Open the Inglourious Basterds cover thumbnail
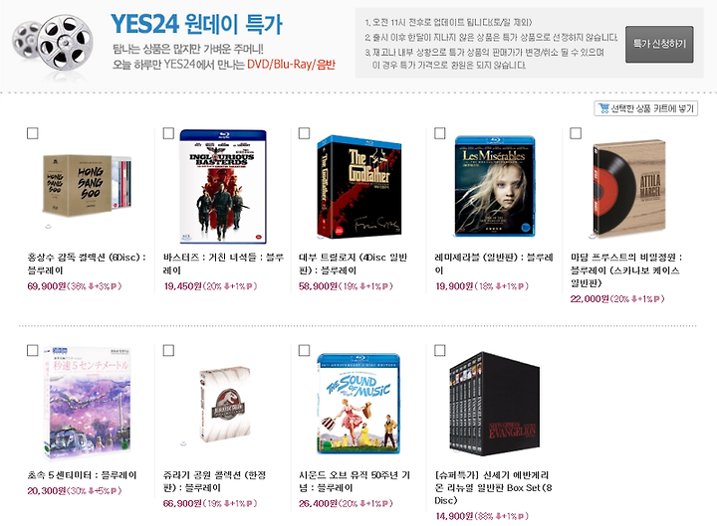This screenshot has width=717, height=526. click(x=223, y=186)
